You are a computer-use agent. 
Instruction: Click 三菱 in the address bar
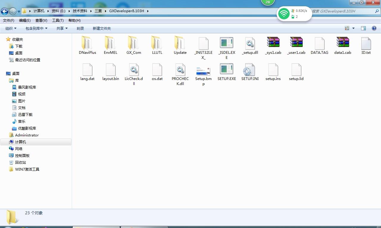click(x=98, y=11)
